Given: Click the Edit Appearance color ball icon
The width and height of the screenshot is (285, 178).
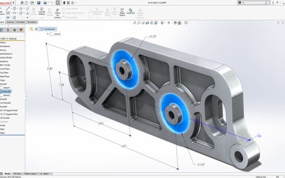Looking at the screenshot, I should pos(175,23).
